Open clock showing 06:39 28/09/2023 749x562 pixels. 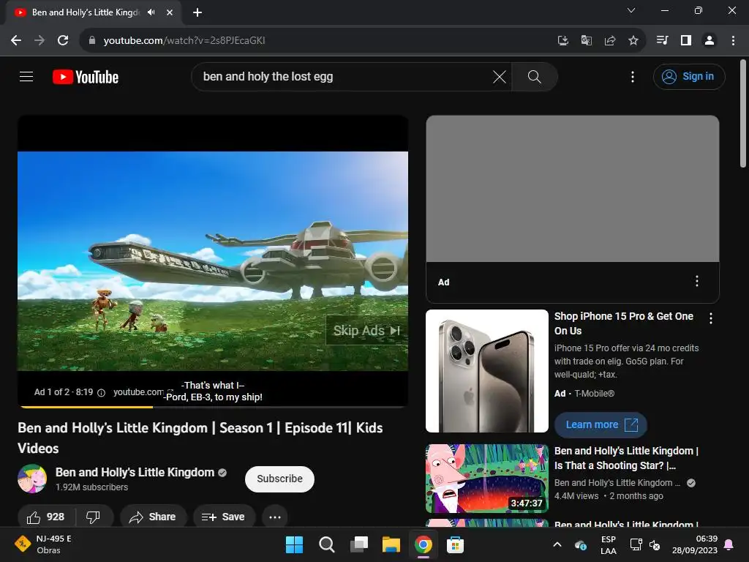pos(695,544)
